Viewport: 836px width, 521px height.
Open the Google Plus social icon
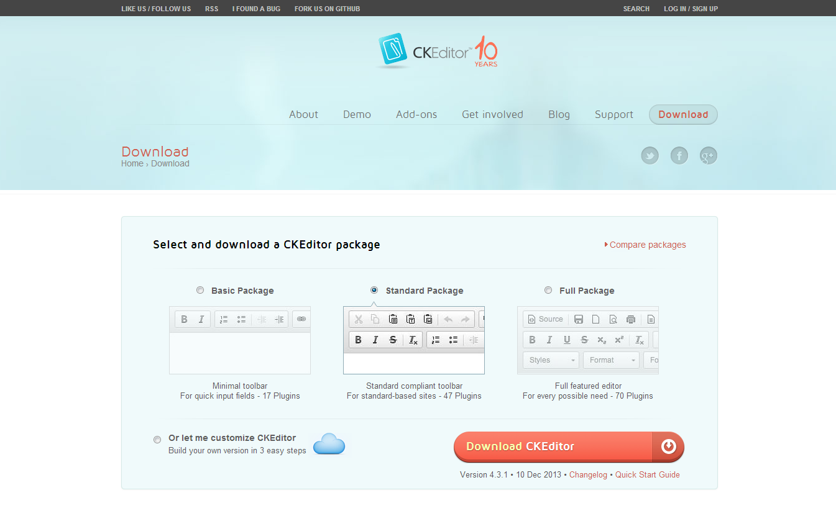coord(709,155)
